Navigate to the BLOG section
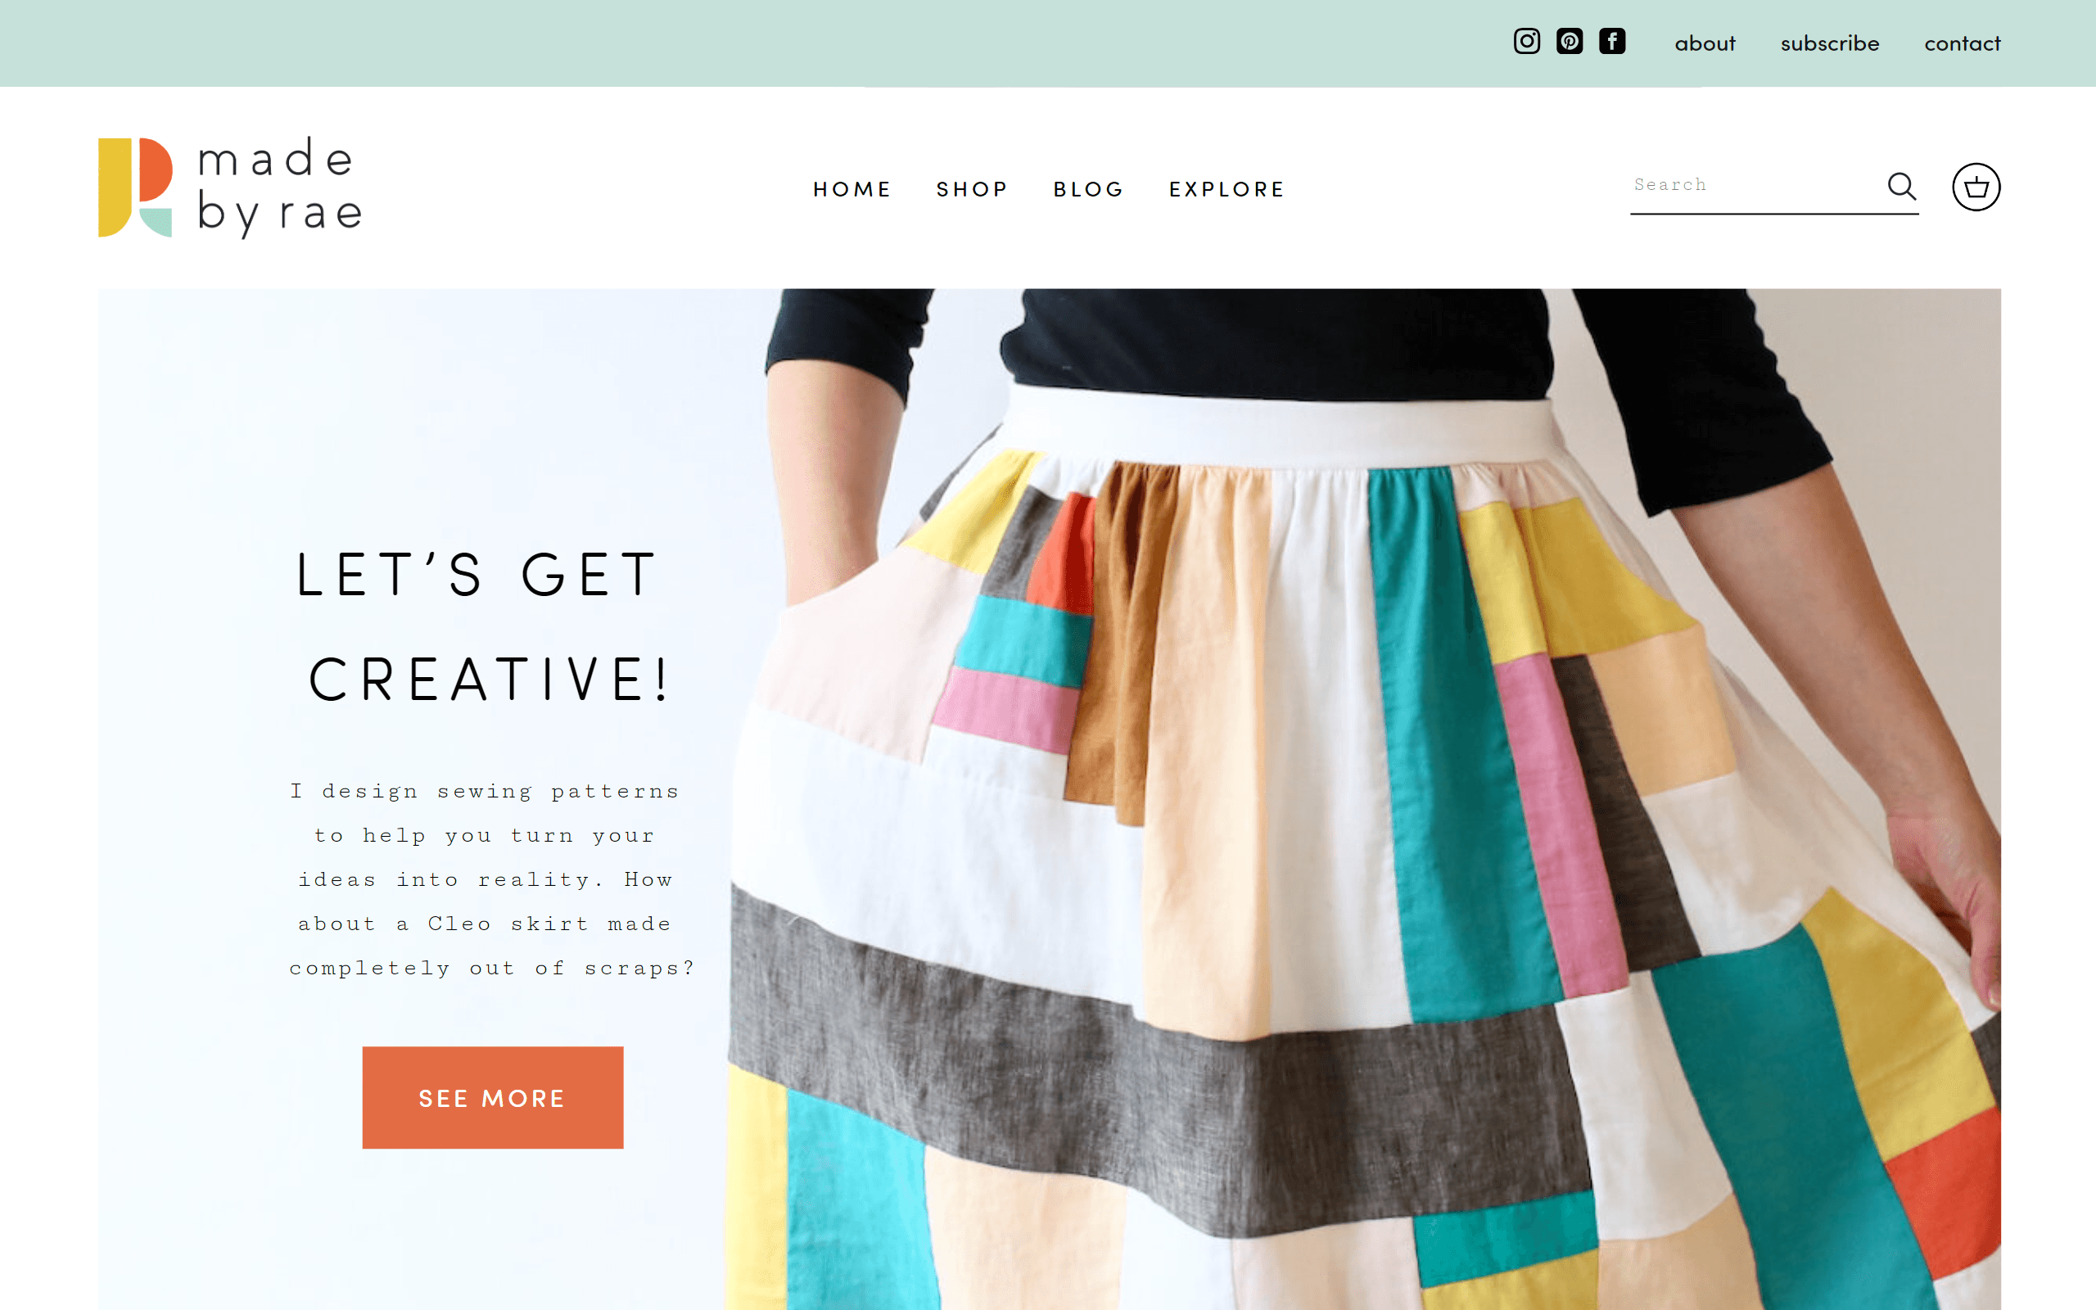 pos(1088,189)
